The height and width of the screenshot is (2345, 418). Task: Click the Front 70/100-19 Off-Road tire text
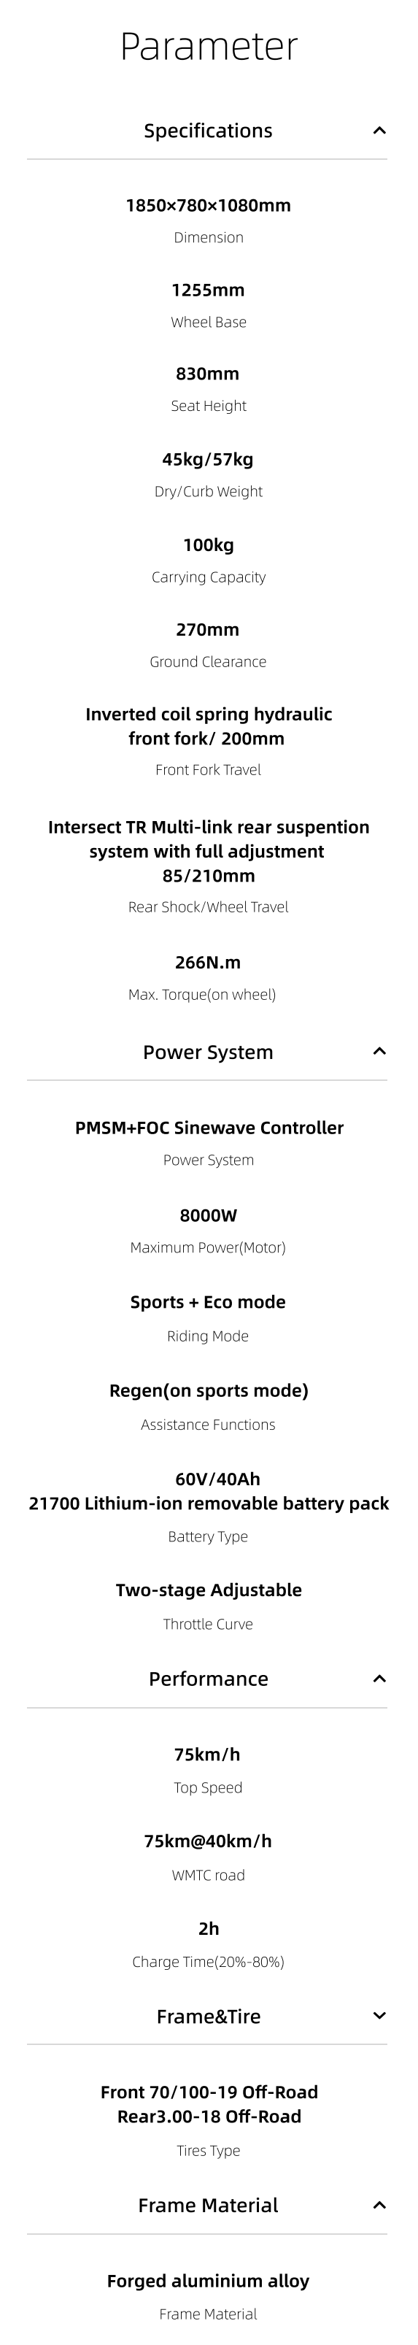click(x=209, y=2092)
